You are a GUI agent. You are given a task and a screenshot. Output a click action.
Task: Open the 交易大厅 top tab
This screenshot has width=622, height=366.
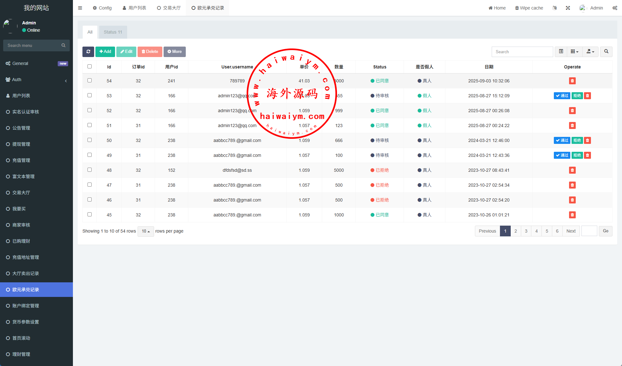pyautogui.click(x=169, y=8)
